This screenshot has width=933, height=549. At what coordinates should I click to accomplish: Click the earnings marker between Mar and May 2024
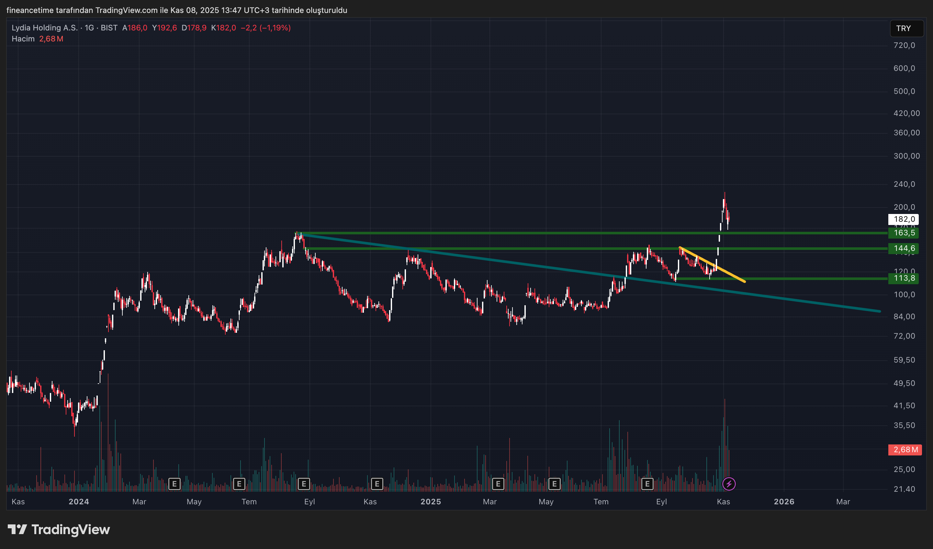click(x=174, y=484)
